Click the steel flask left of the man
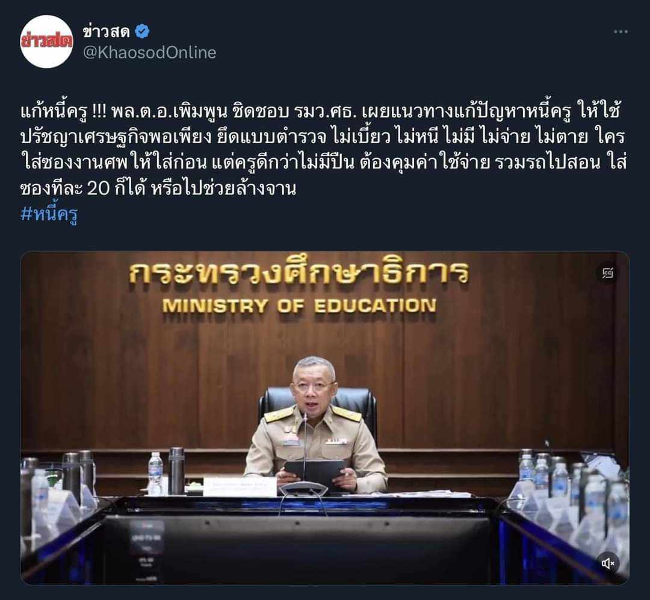The width and height of the screenshot is (650, 600). (176, 471)
